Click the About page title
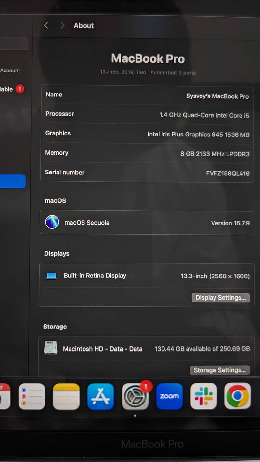This screenshot has width=260, height=462. (84, 26)
